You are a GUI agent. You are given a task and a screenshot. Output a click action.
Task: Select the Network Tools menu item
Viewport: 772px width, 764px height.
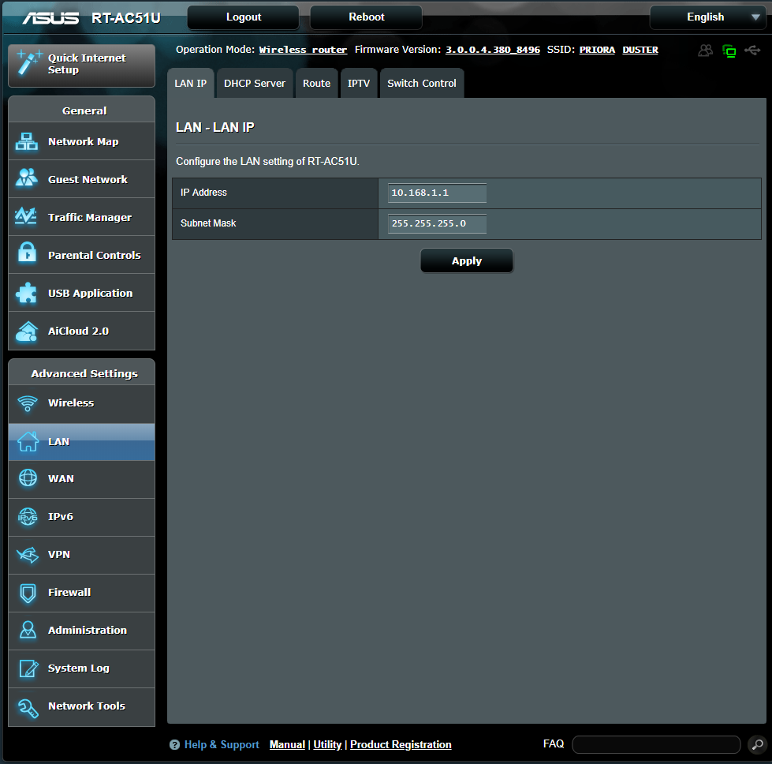click(82, 707)
